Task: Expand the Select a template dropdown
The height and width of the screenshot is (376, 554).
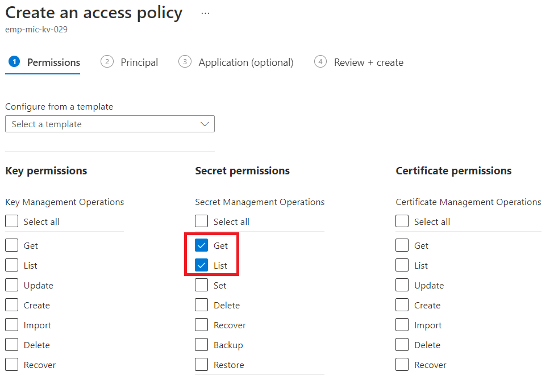Action: coord(110,124)
